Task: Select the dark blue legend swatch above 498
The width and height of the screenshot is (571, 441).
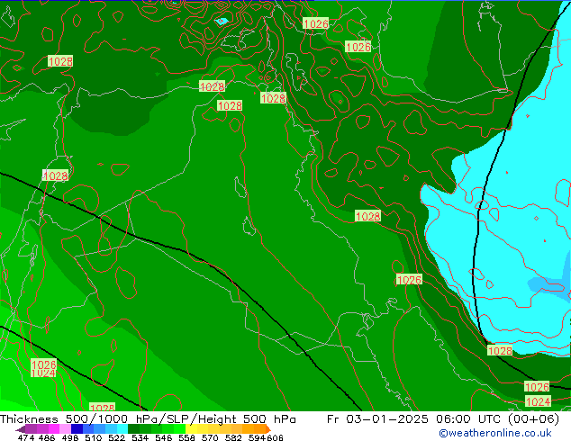Action: click(77, 429)
